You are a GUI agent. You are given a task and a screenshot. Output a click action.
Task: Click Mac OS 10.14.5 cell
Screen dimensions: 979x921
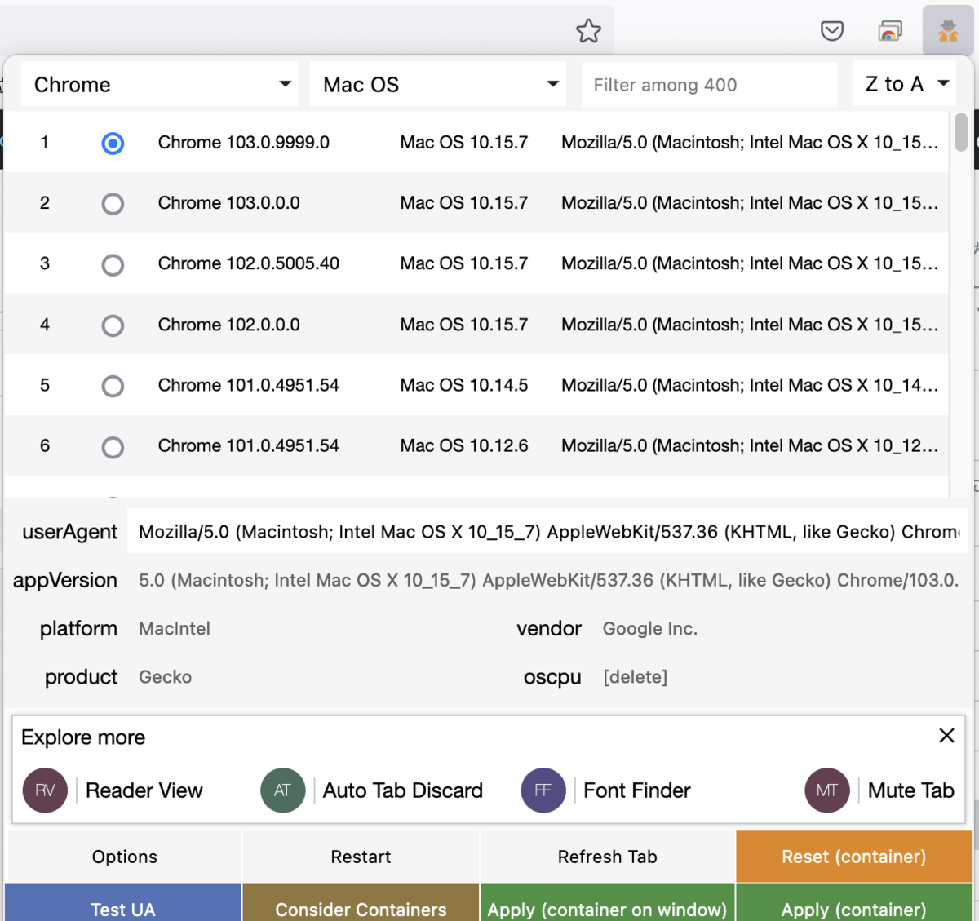click(x=464, y=385)
